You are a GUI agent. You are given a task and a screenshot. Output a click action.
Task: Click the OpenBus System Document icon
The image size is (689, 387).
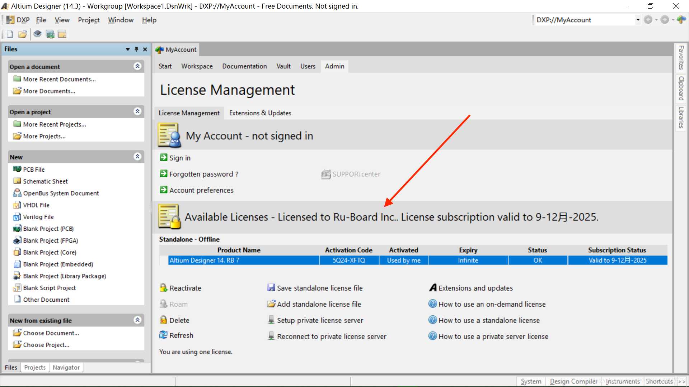[17, 193]
